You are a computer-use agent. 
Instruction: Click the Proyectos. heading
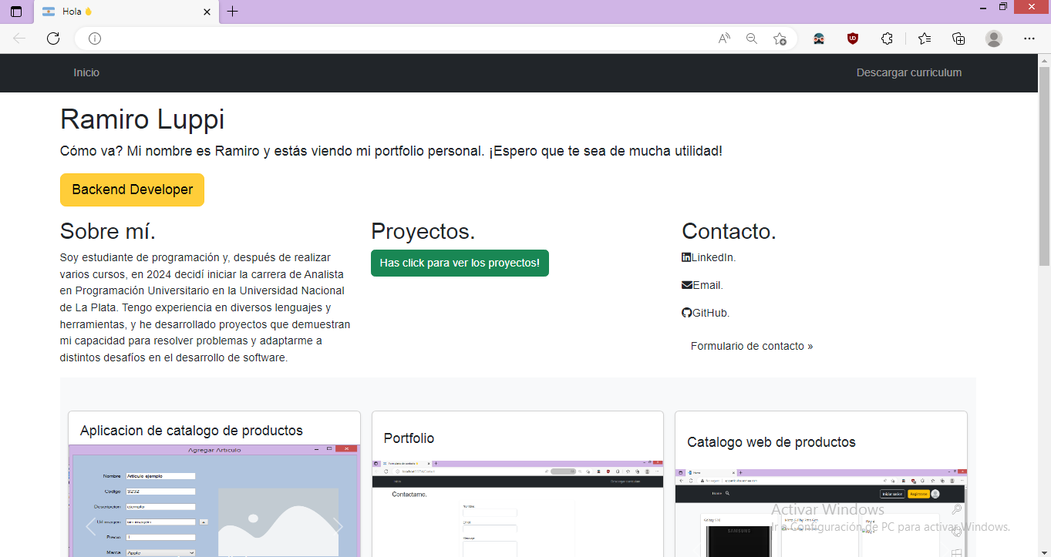pyautogui.click(x=423, y=231)
